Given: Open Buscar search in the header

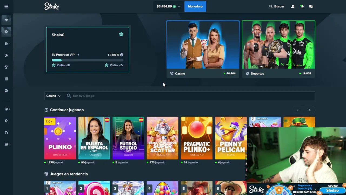Looking at the screenshot, I should click(x=277, y=6).
